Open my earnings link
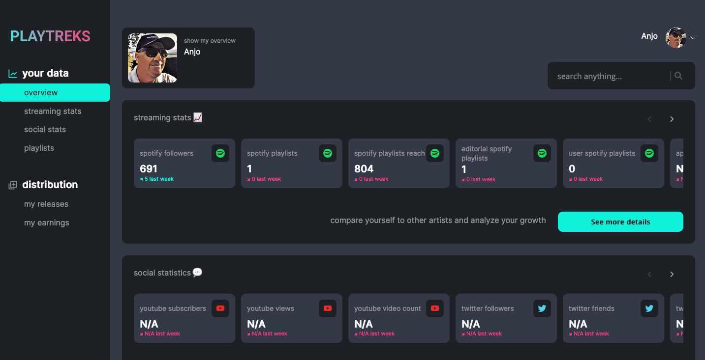Viewport: 705px width, 360px height. coord(47,223)
